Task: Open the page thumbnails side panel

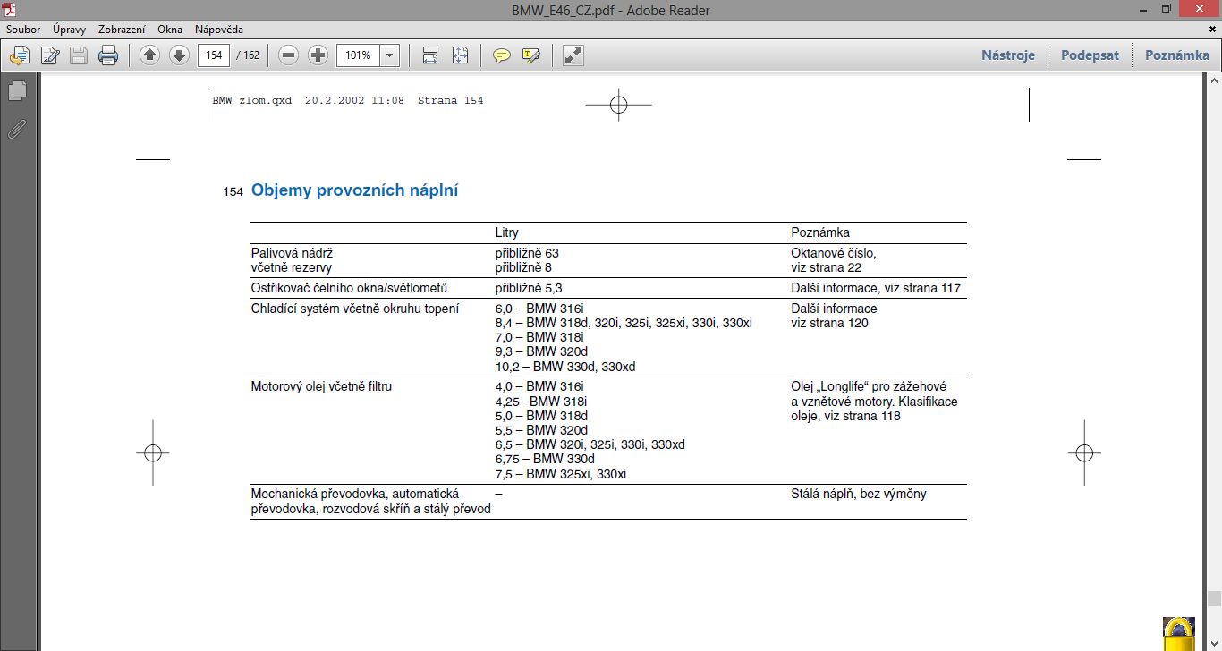Action: click(x=17, y=90)
